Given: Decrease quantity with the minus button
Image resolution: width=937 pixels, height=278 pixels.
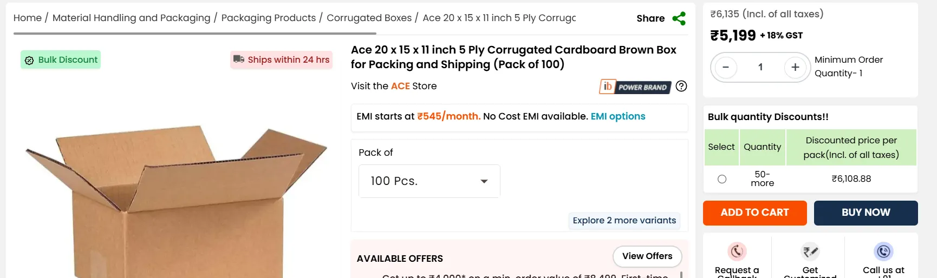Looking at the screenshot, I should point(726,68).
